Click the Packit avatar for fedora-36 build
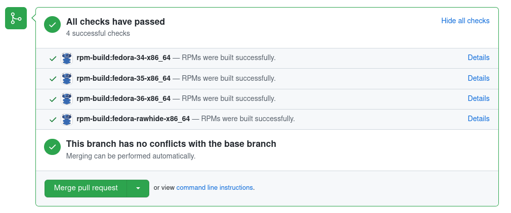 coord(67,99)
